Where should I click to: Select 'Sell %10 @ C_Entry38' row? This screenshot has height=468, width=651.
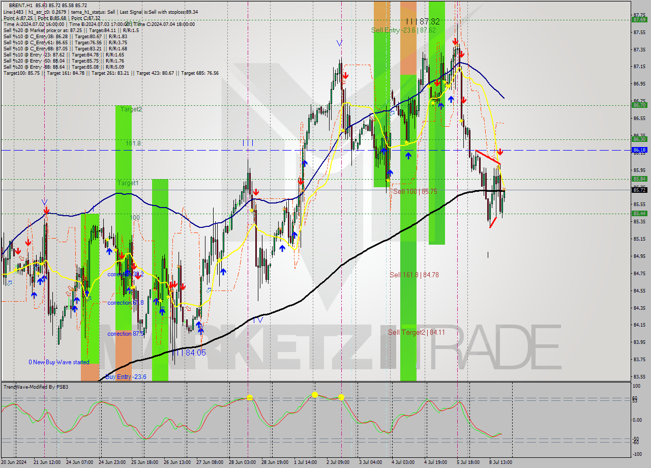65,36
